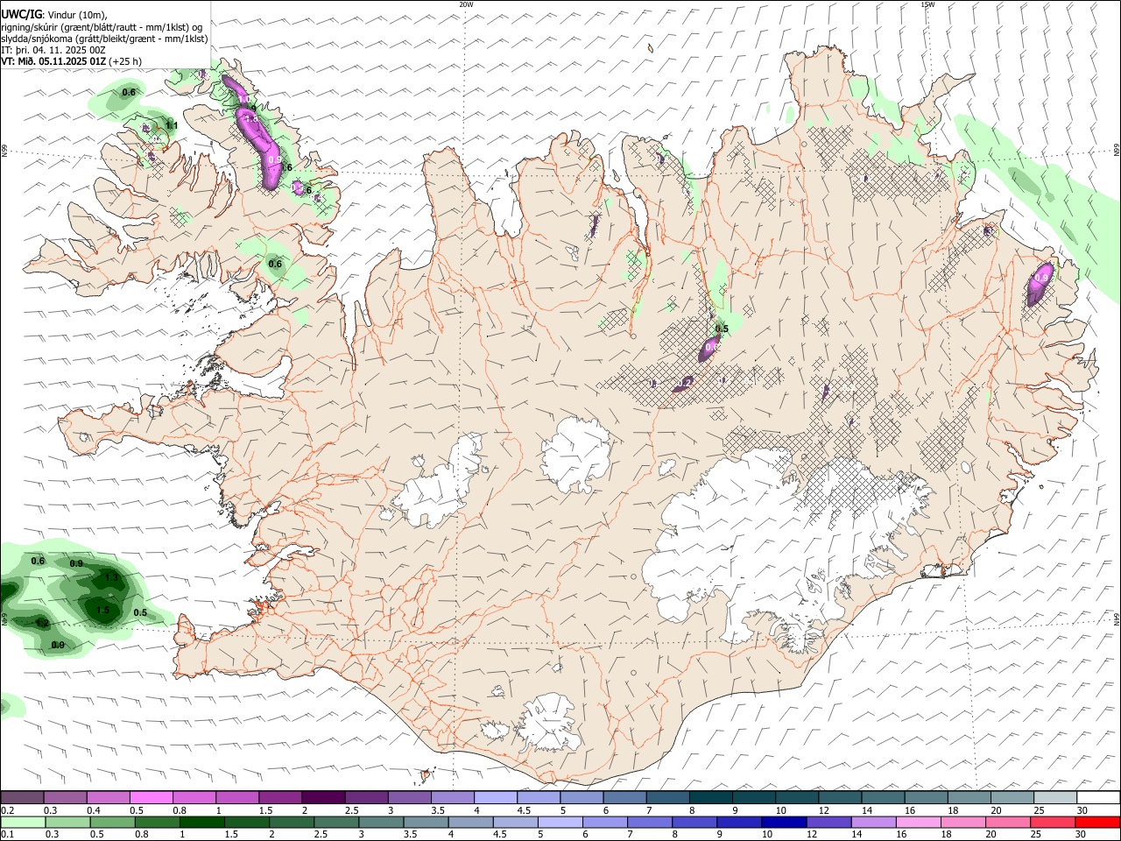Pick the darkest teal snow legend swatch
The width and height of the screenshot is (1121, 841).
click(709, 798)
